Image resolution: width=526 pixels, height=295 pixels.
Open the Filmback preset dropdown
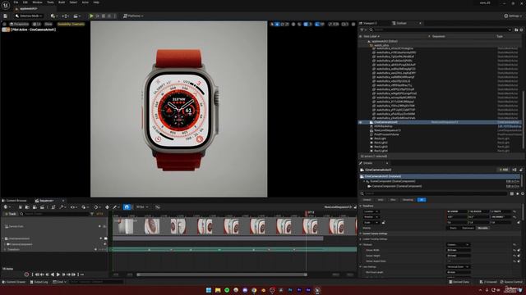tap(459, 244)
